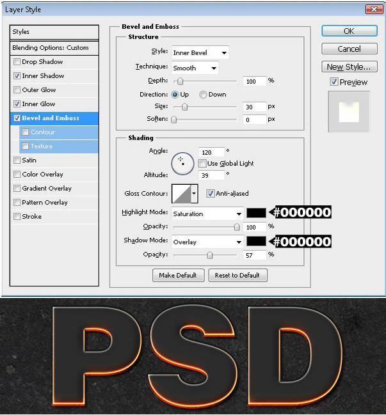Click the Depth value field
The image size is (386, 415).
tap(254, 81)
